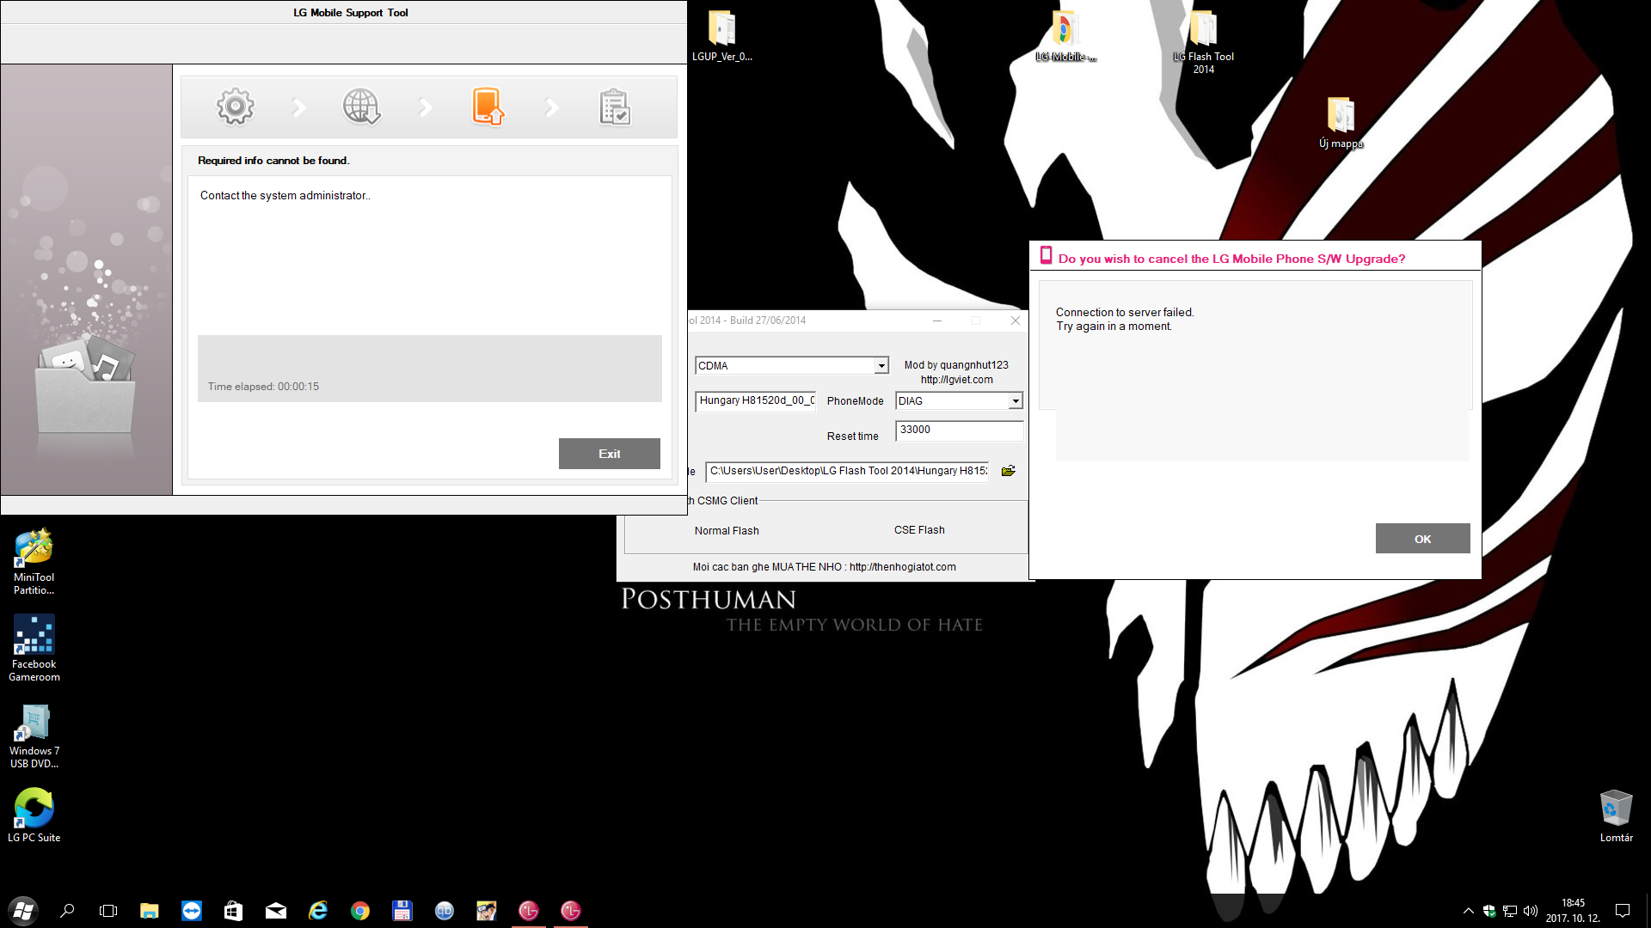
Task: Open the Windows Start menu
Action: (23, 911)
